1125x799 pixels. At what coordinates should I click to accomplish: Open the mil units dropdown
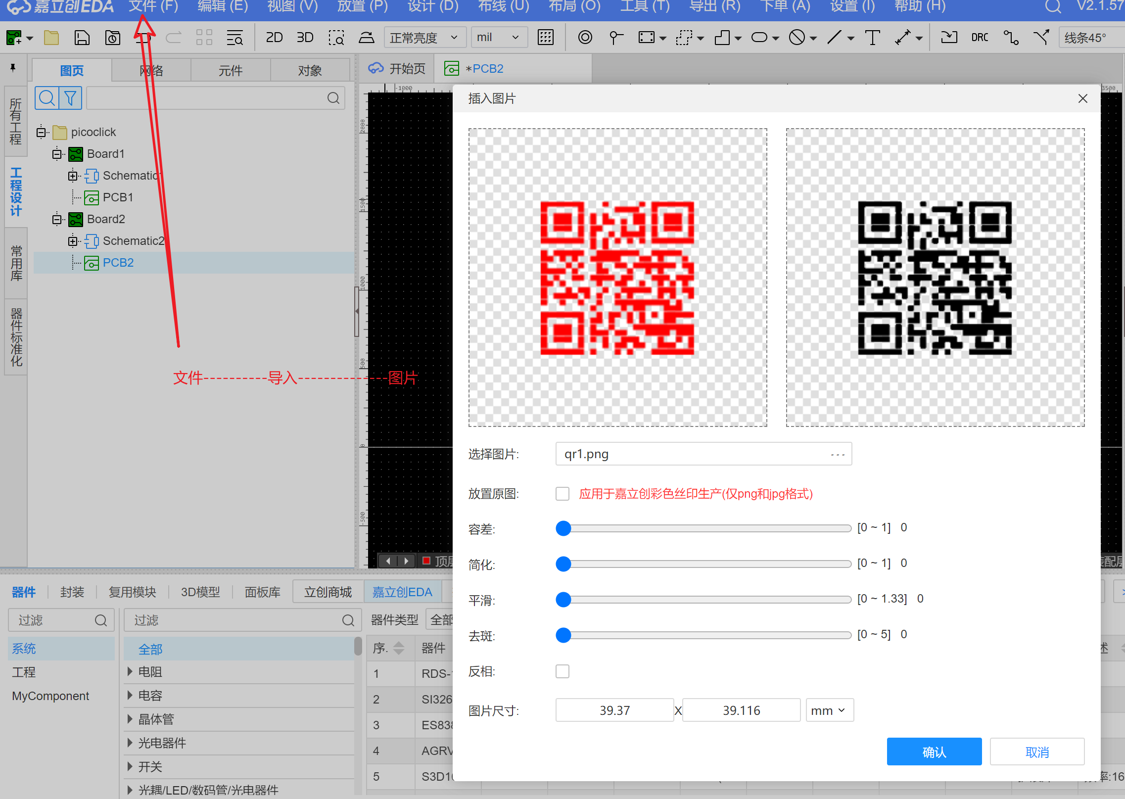pyautogui.click(x=499, y=38)
